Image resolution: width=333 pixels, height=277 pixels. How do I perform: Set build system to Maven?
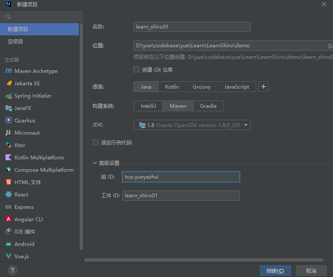(x=178, y=106)
